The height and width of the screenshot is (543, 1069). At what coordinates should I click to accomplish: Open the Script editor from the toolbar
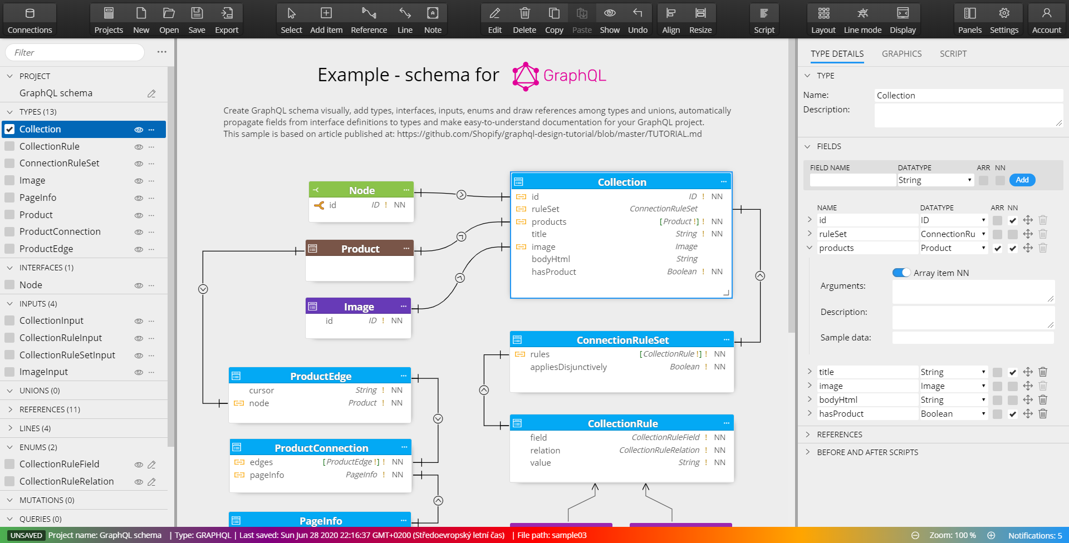click(x=764, y=18)
